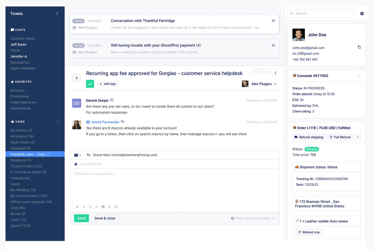Toggle the green checkmark ticket status
Viewport: 374px width, 250px height.
click(90, 84)
